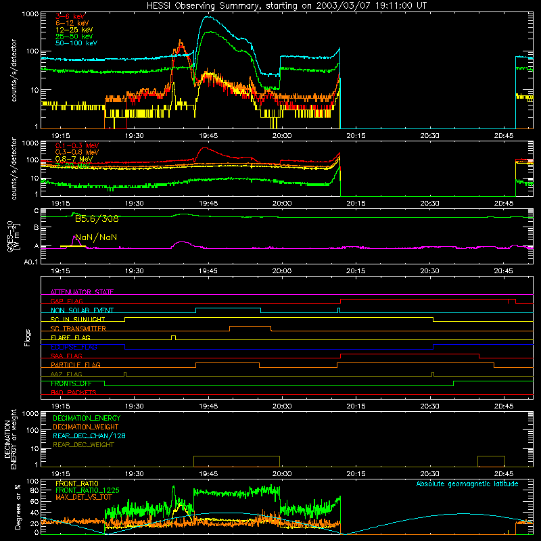Click the FRONT_RATIO_1225 legend label
541x541 pixels.
(87, 490)
